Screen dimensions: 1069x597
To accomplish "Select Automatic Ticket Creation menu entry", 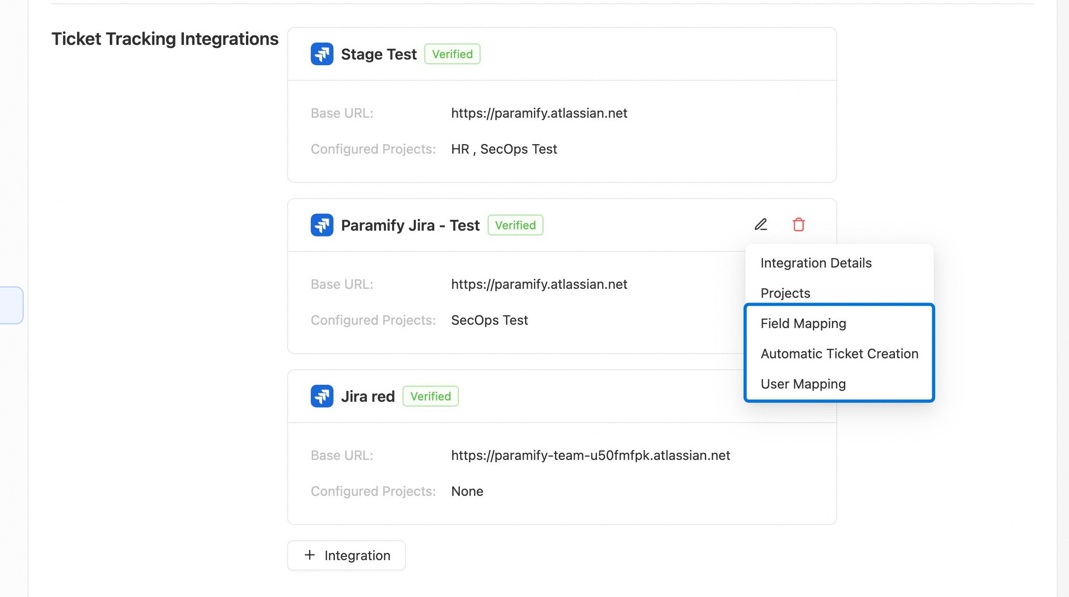I will click(x=839, y=354).
